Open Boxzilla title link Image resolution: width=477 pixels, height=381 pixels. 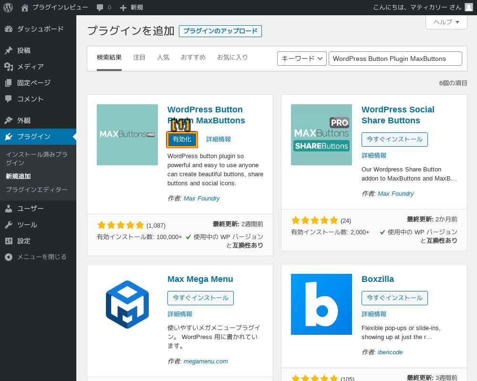tap(377, 279)
